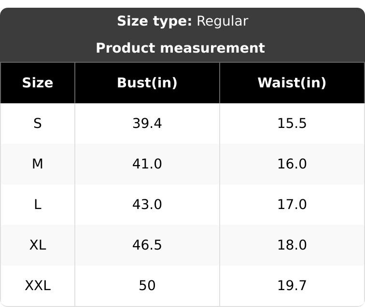Select the Bust(in) column header
Screen dimensions: 365x307
point(147,83)
